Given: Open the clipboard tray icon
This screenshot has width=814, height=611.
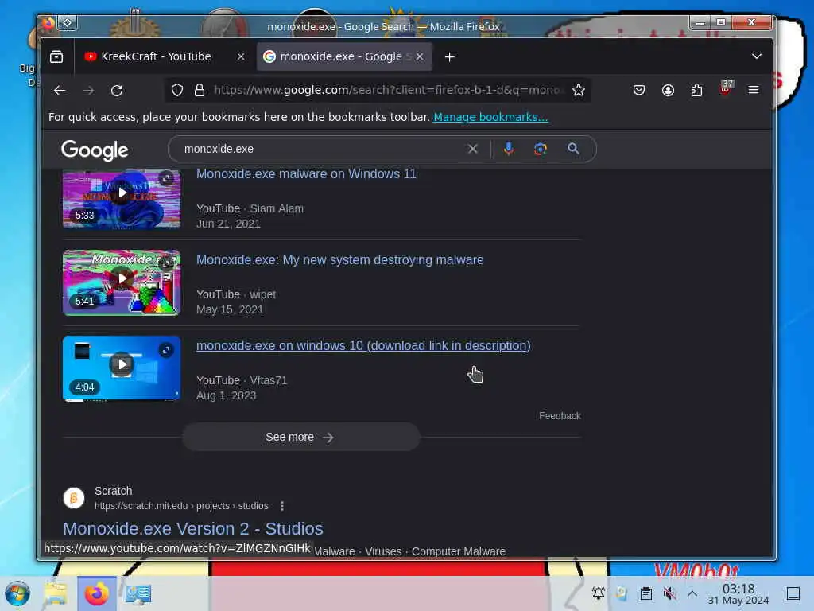Looking at the screenshot, I should (x=645, y=593).
